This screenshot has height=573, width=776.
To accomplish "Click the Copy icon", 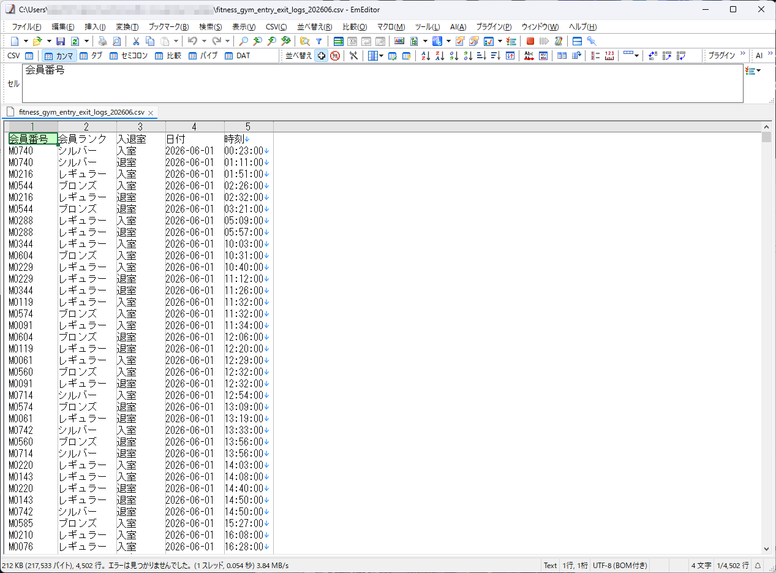I will 150,41.
